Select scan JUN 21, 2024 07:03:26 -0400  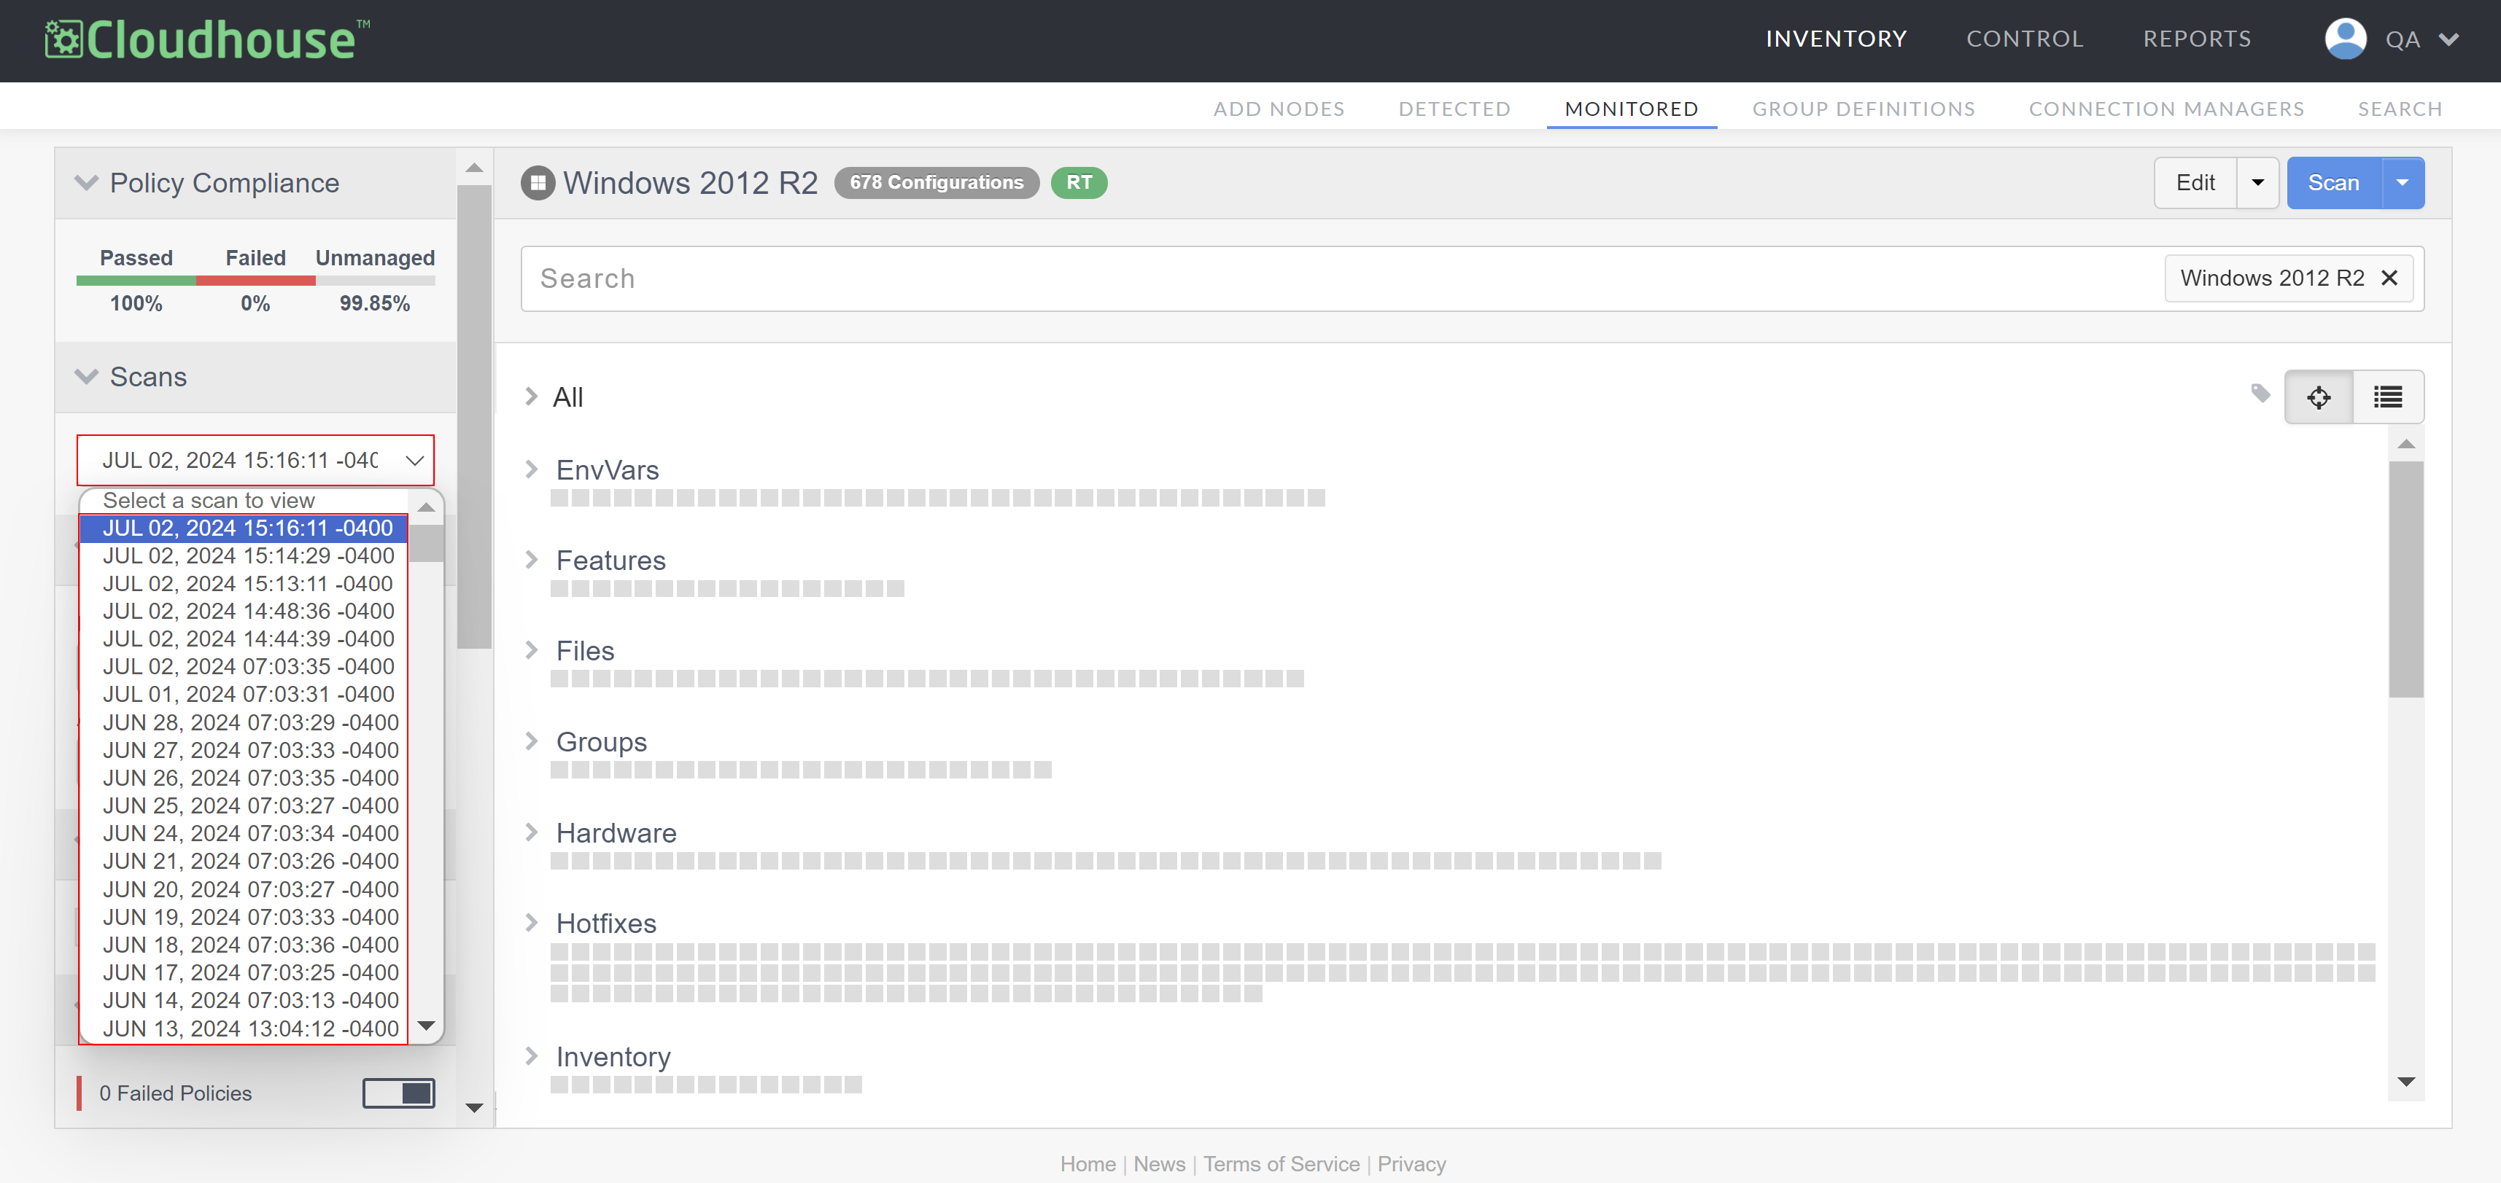tap(244, 862)
